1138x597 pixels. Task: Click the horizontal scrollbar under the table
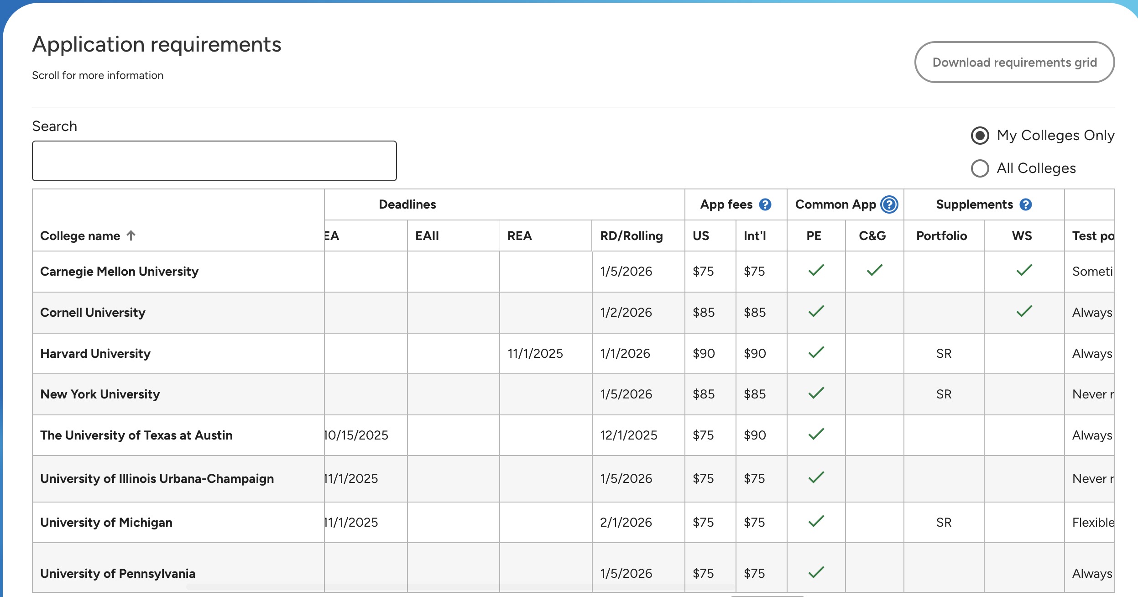(x=461, y=587)
